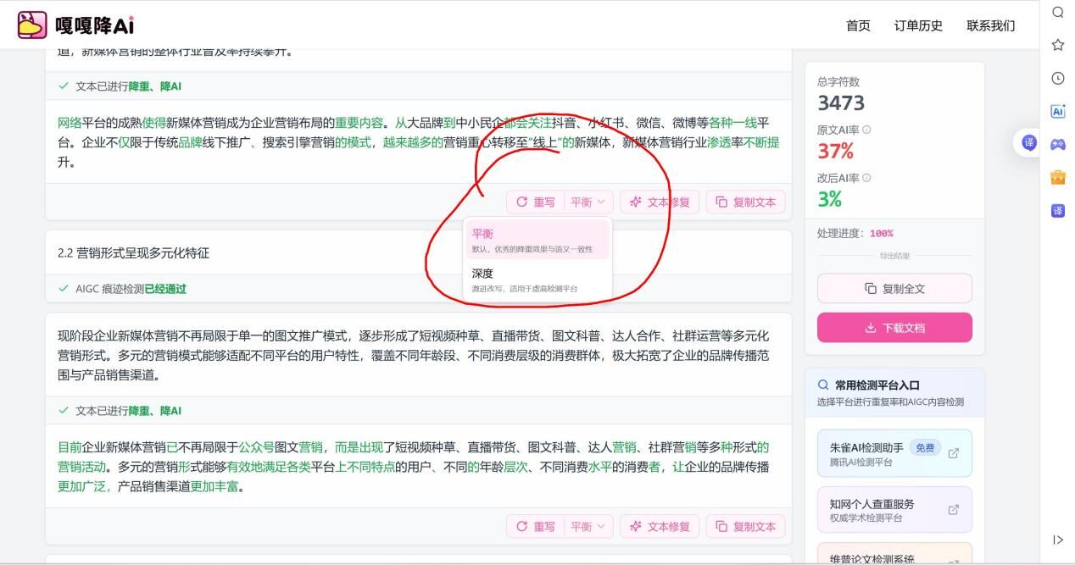Open 联系我们 in top navigation
Image resolution: width=1075 pixels, height=565 pixels.
991,25
